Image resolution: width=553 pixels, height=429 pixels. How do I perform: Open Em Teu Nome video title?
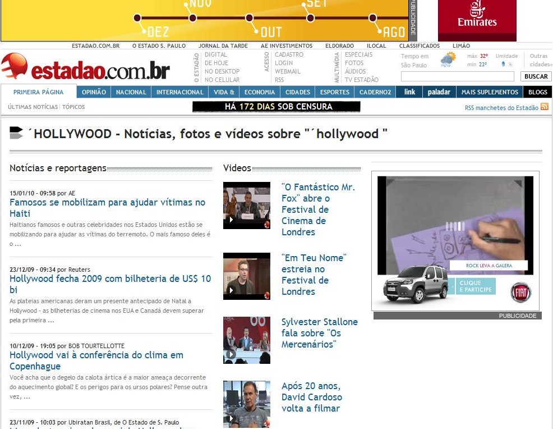314,275
